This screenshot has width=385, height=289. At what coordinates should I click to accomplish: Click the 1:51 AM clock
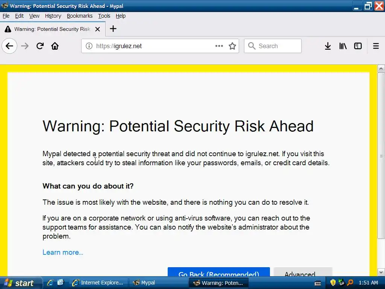[368, 283]
